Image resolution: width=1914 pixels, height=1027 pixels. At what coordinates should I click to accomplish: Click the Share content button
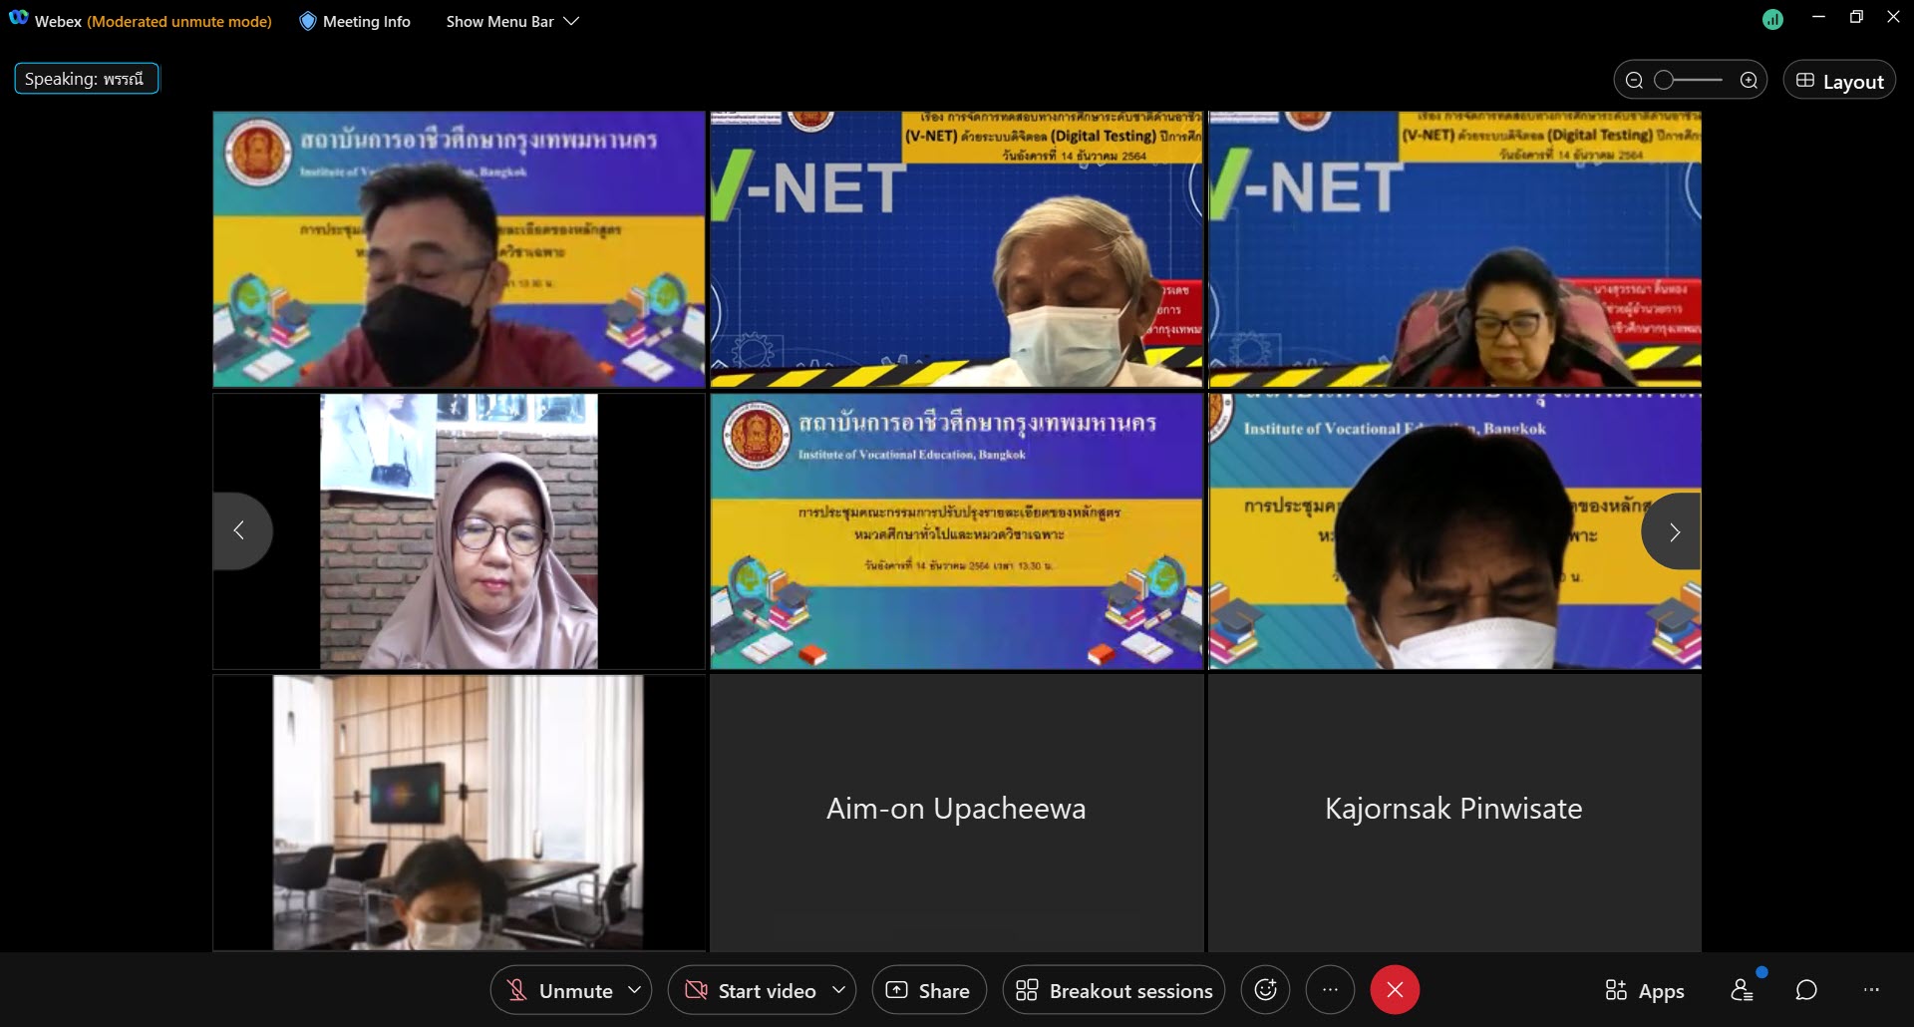click(928, 990)
